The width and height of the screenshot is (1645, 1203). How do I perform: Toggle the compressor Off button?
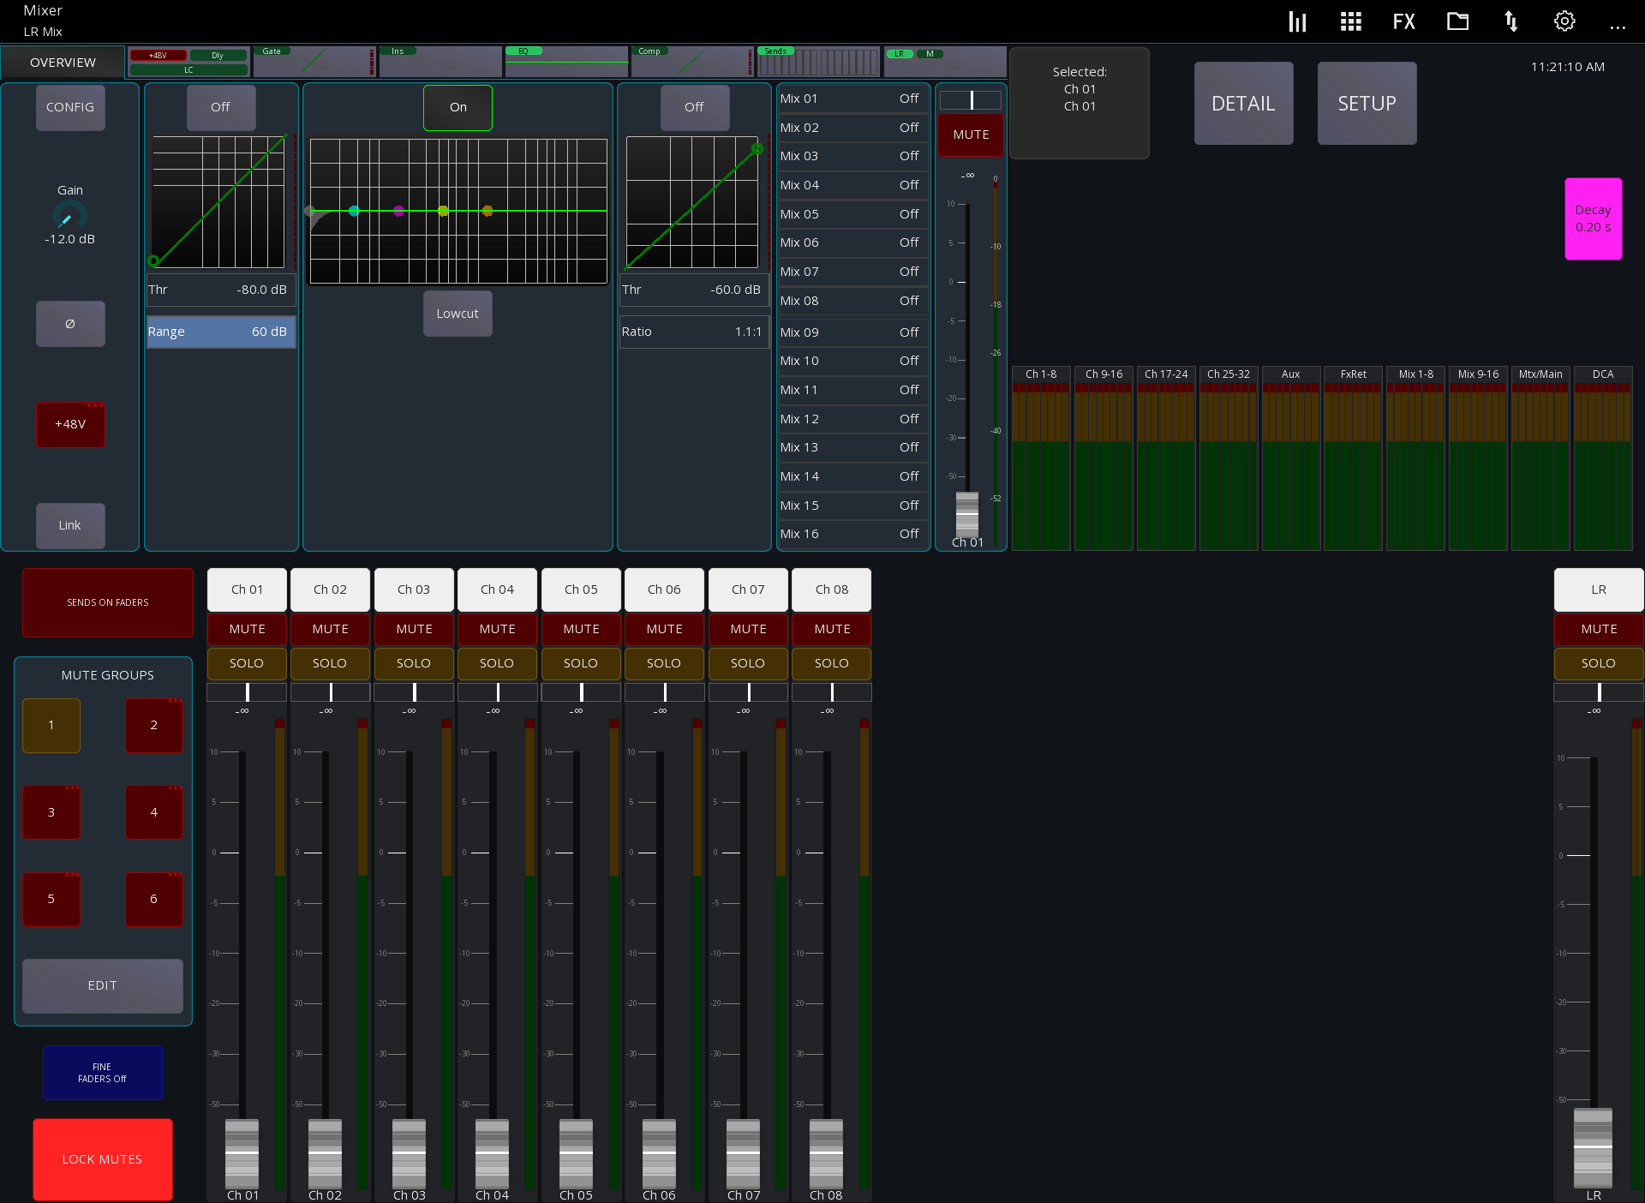coord(694,107)
